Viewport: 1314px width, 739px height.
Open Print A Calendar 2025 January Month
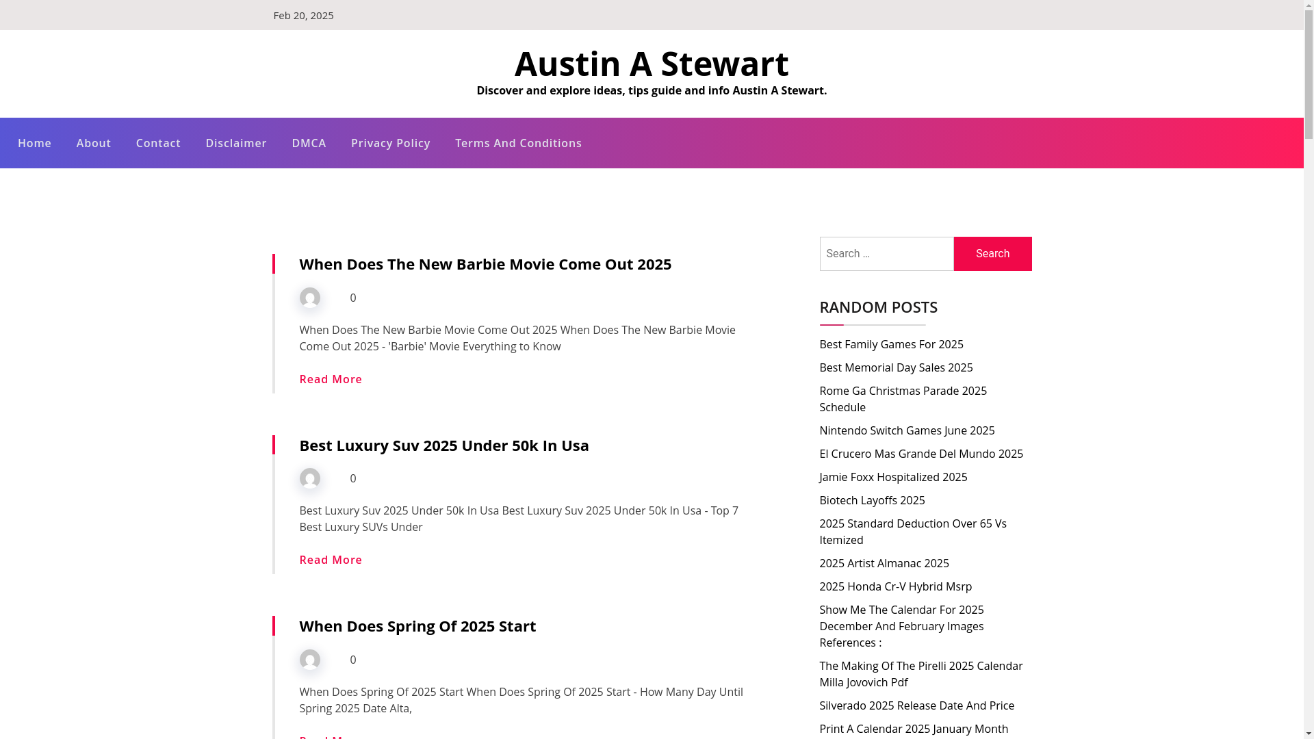tap(914, 729)
